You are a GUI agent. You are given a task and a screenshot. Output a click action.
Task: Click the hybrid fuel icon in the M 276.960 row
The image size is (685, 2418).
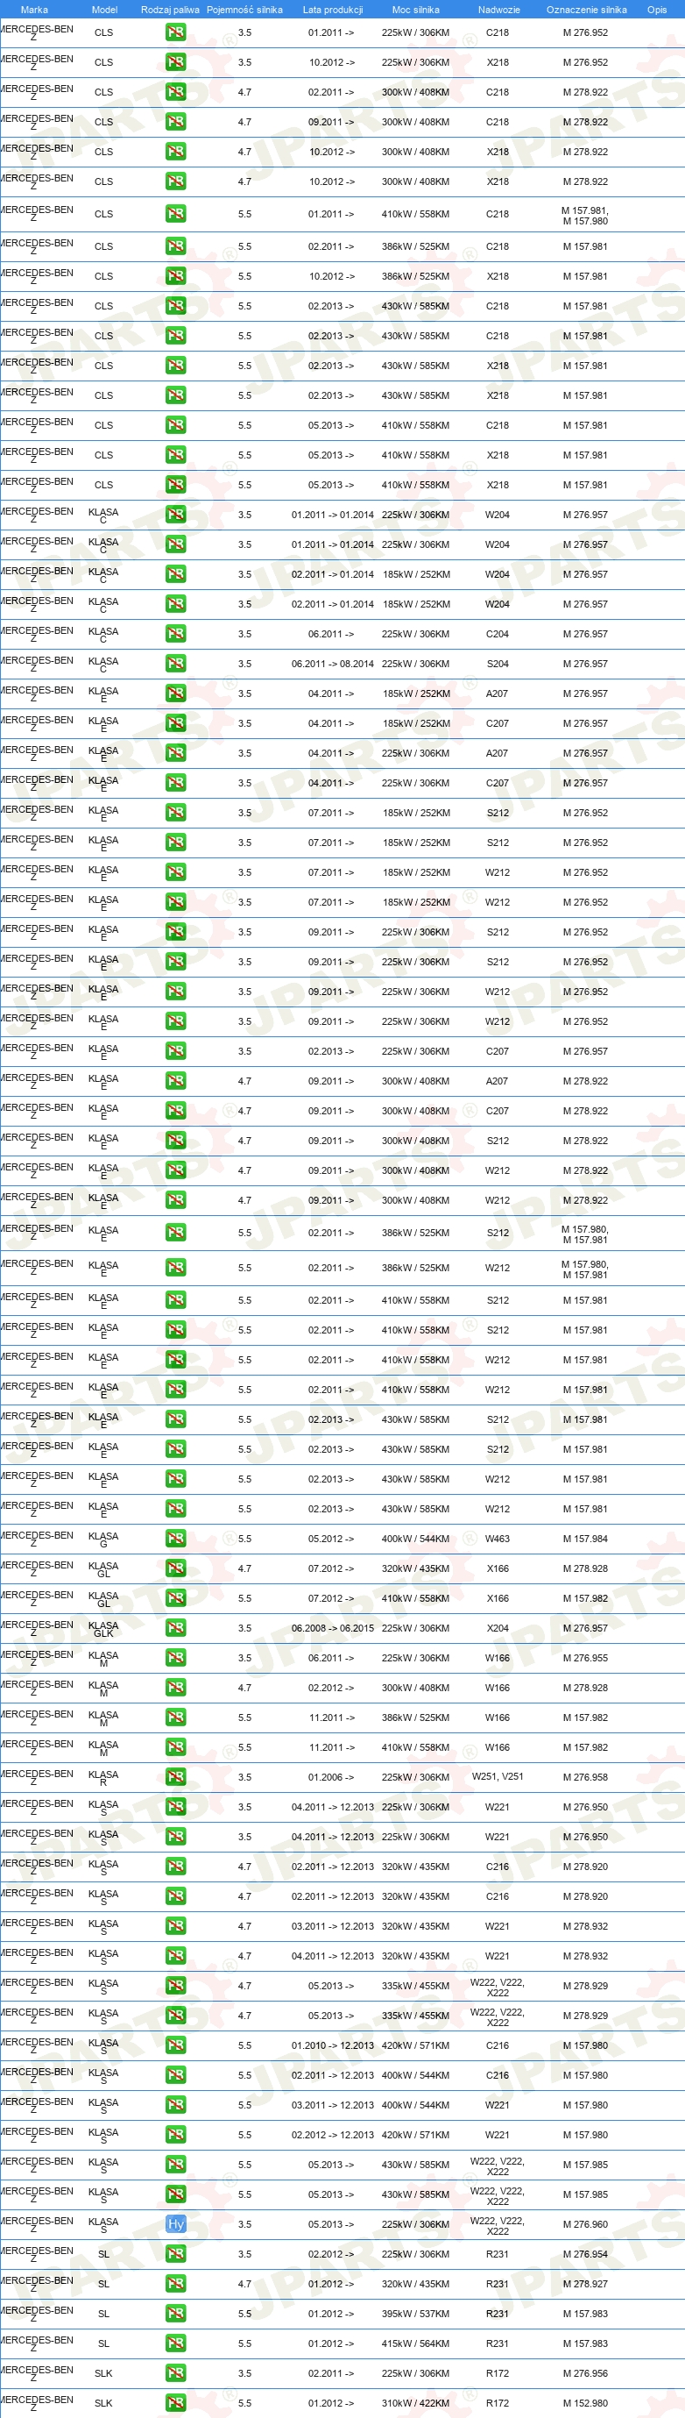point(175,2223)
